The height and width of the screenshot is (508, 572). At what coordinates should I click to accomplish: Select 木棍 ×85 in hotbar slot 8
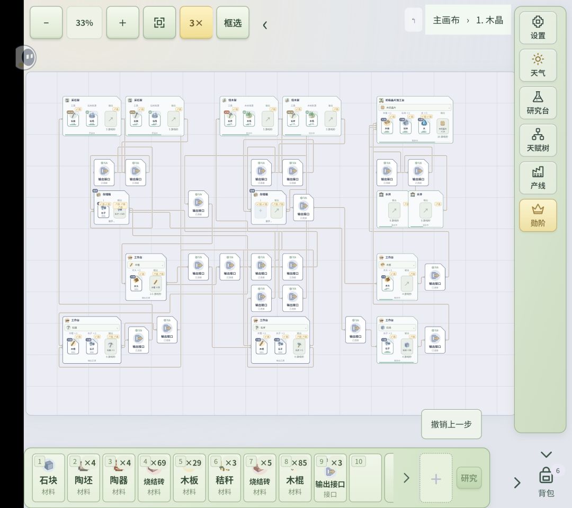click(x=295, y=478)
